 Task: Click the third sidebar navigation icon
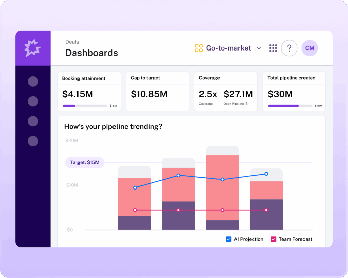pyautogui.click(x=33, y=121)
